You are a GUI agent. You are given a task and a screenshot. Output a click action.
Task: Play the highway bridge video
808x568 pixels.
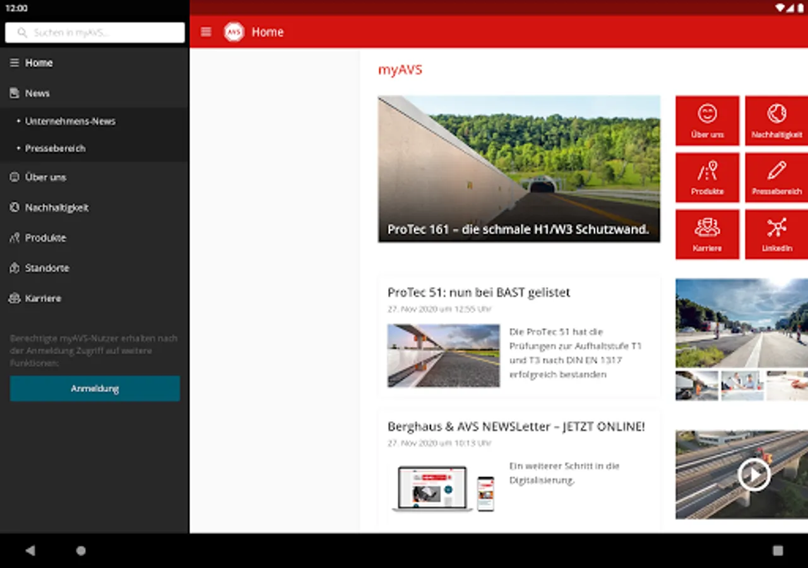(x=754, y=475)
